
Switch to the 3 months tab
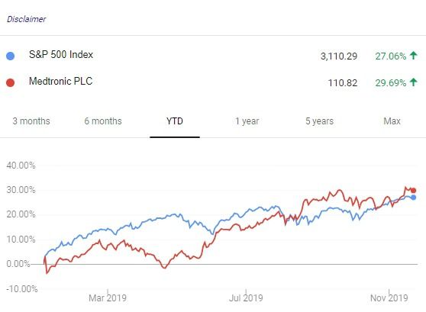tap(31, 121)
